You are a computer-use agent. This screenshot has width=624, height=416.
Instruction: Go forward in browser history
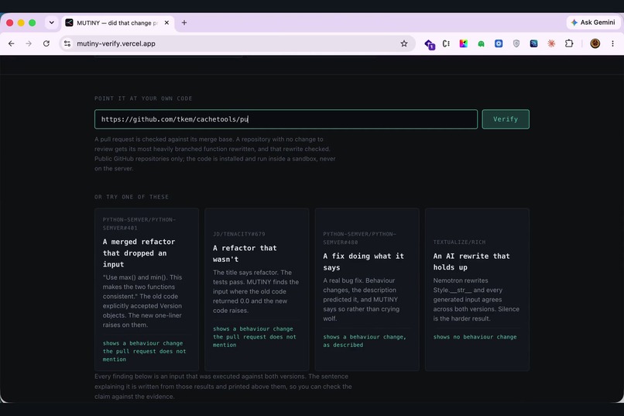coord(29,43)
